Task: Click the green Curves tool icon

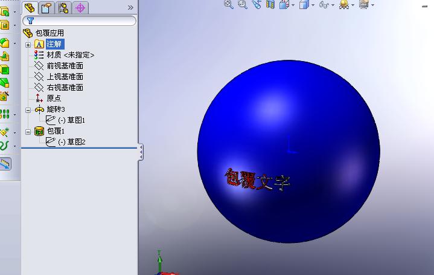Action: point(4,146)
